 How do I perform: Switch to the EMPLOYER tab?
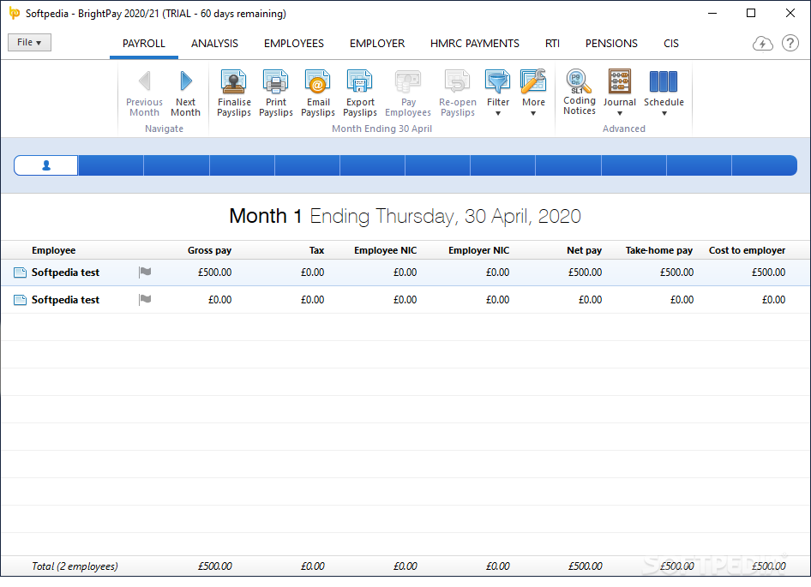coord(377,44)
